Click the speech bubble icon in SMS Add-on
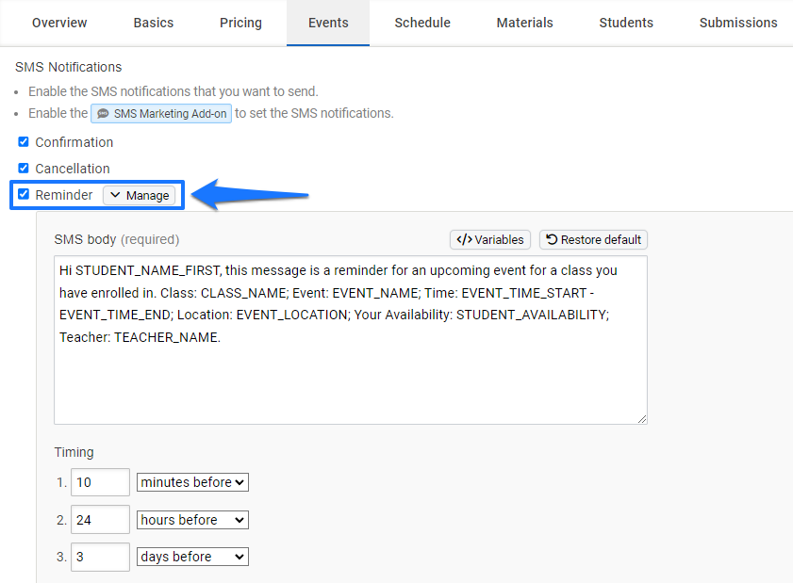 point(103,114)
